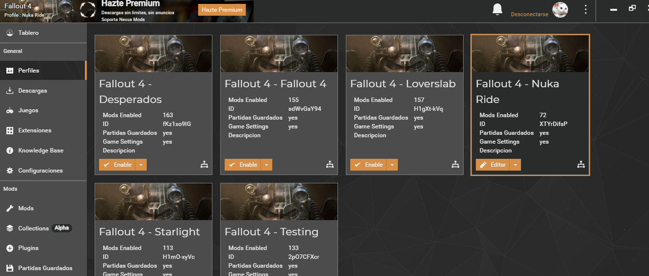Click the ID value sdWvGsY94
649x276 pixels.
tap(305, 109)
